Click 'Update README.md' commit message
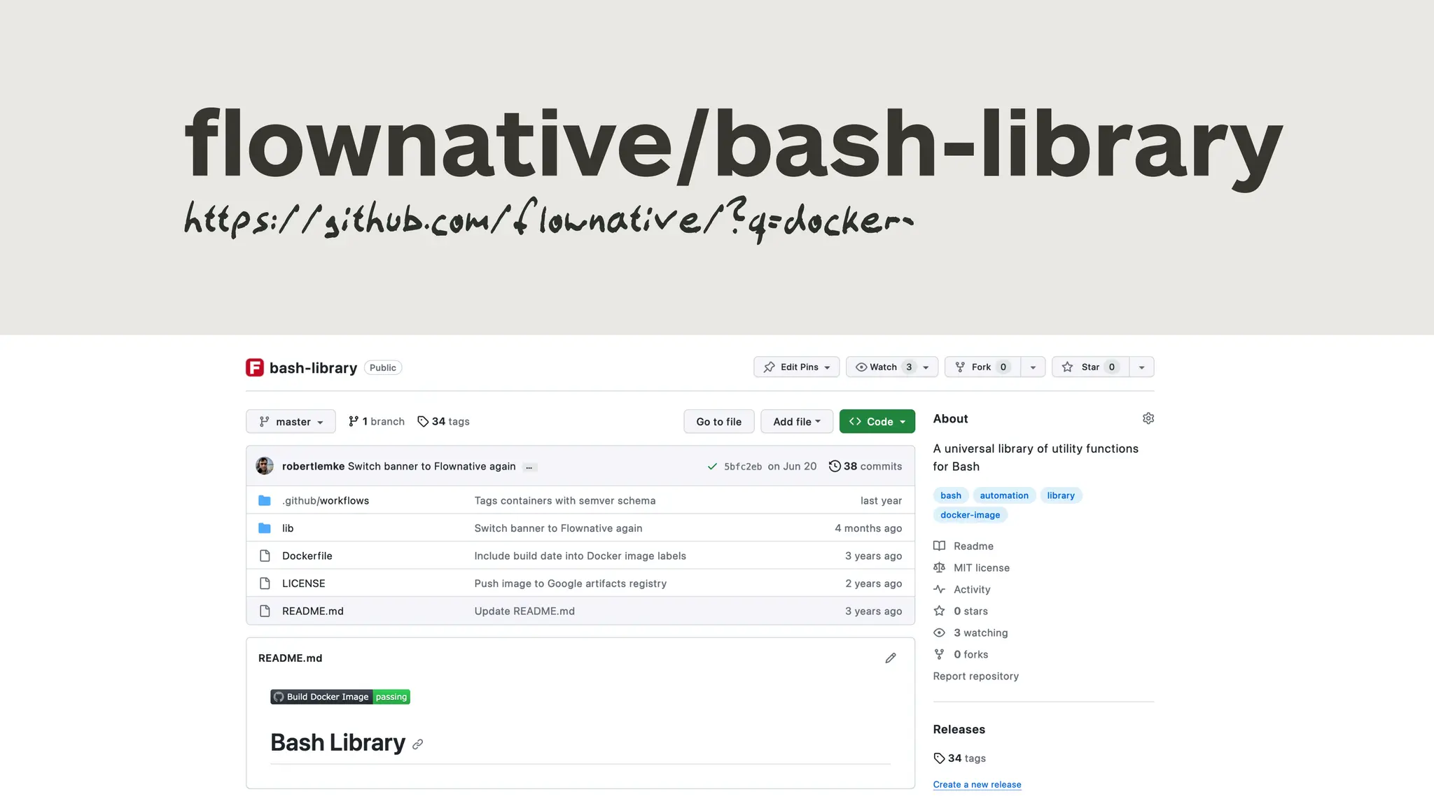 (524, 611)
